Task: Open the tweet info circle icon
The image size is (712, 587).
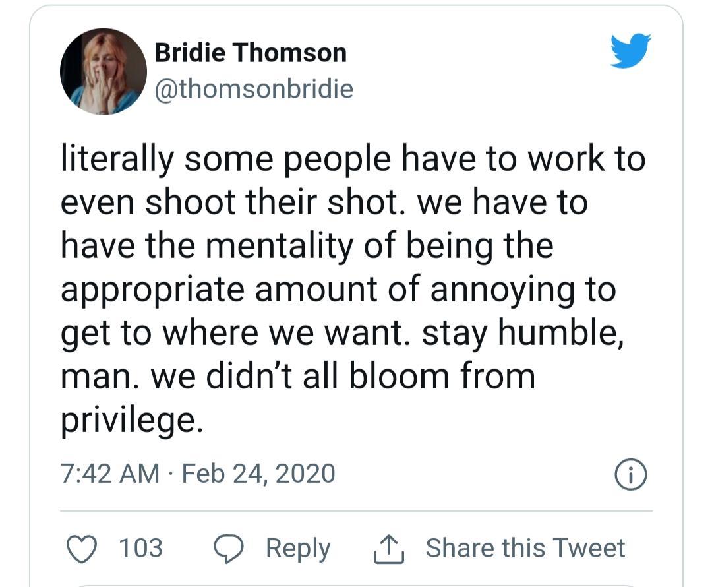Action: pos(631,474)
